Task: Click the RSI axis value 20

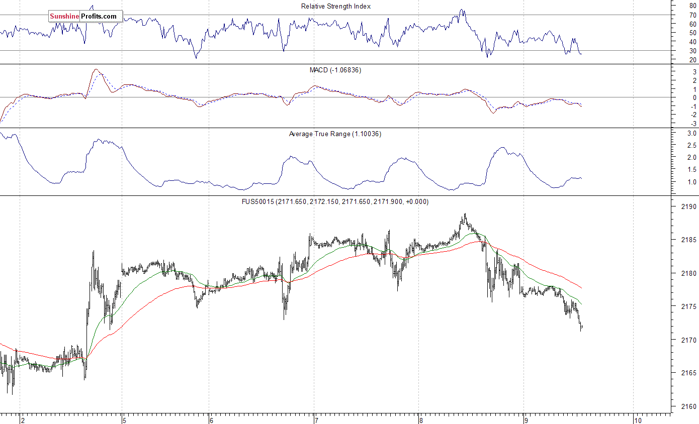Action: 693,60
